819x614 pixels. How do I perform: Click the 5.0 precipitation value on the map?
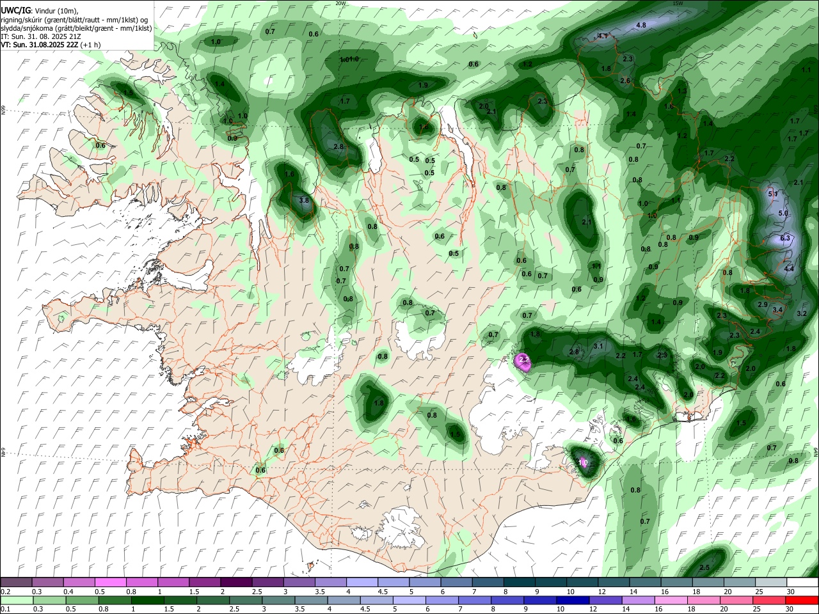coord(783,213)
